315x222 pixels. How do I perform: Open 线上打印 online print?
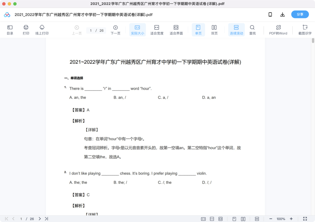click(x=42, y=30)
